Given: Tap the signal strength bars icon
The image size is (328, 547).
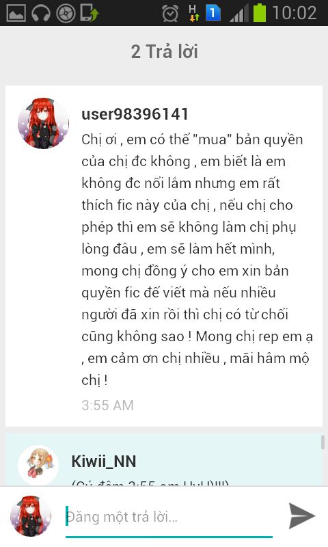Looking at the screenshot, I should tap(239, 13).
